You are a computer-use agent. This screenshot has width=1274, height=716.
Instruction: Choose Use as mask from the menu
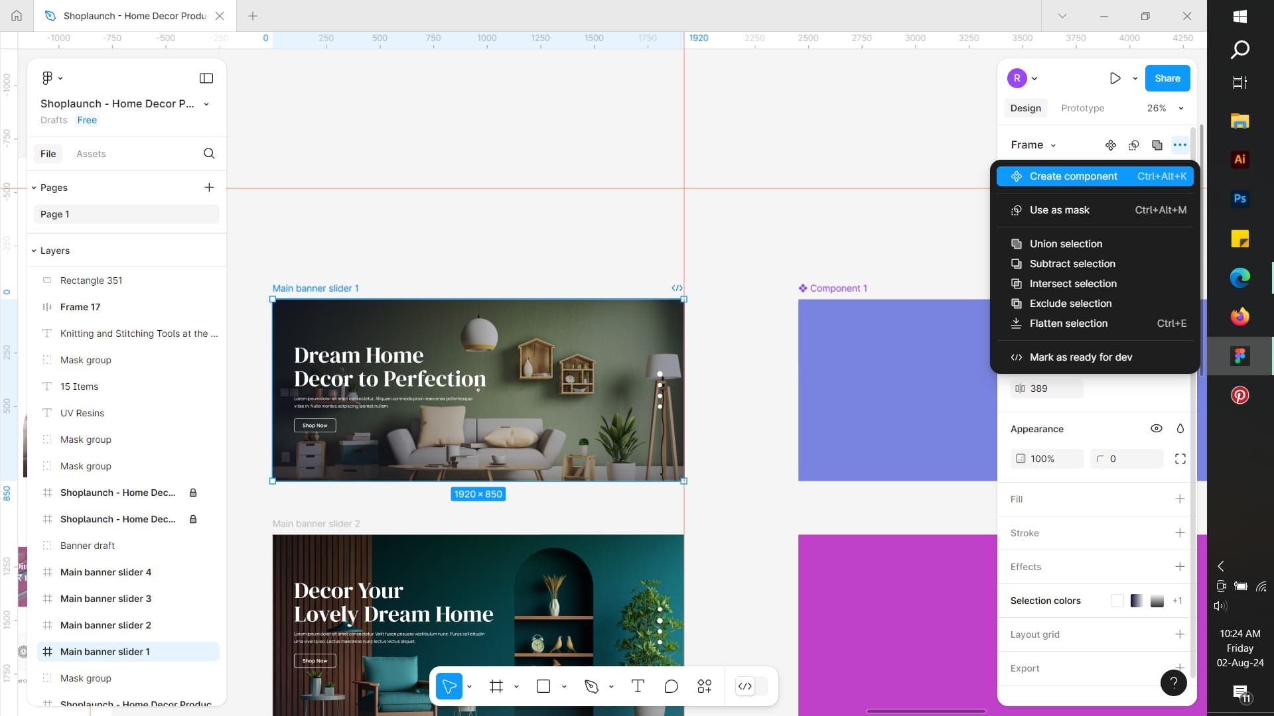coord(1095,210)
